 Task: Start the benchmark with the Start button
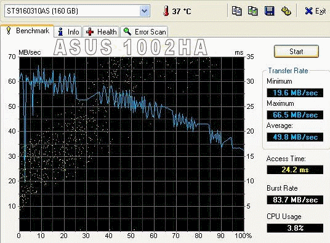point(296,51)
